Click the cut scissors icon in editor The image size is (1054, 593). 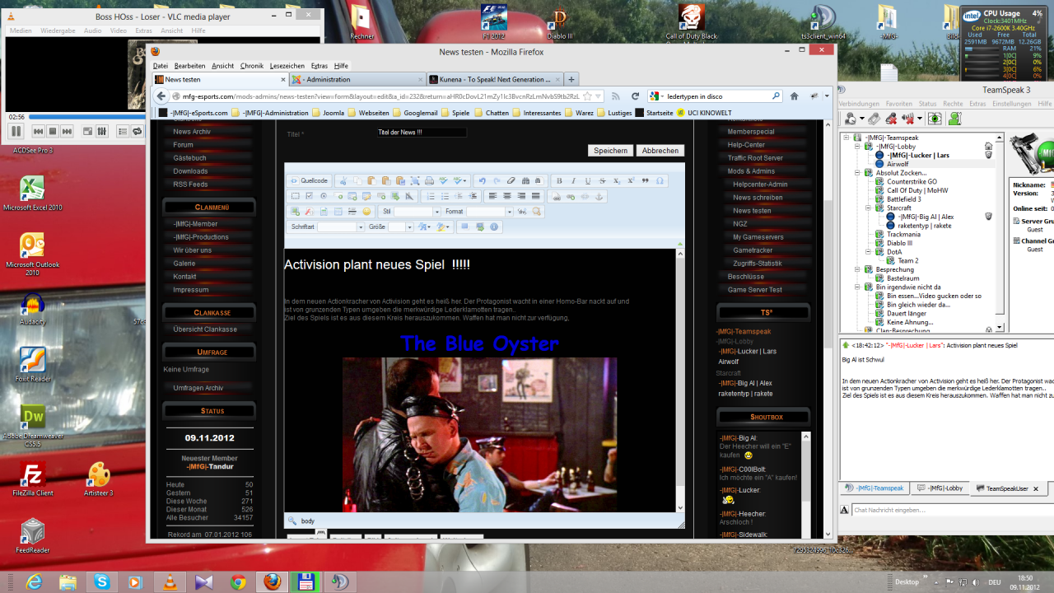pyautogui.click(x=343, y=181)
